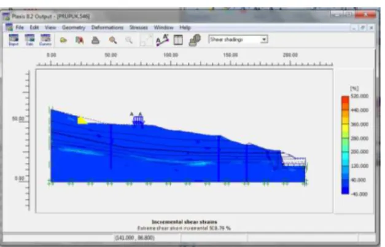Click the open file folder icon
The height and width of the screenshot is (247, 385).
tap(63, 40)
